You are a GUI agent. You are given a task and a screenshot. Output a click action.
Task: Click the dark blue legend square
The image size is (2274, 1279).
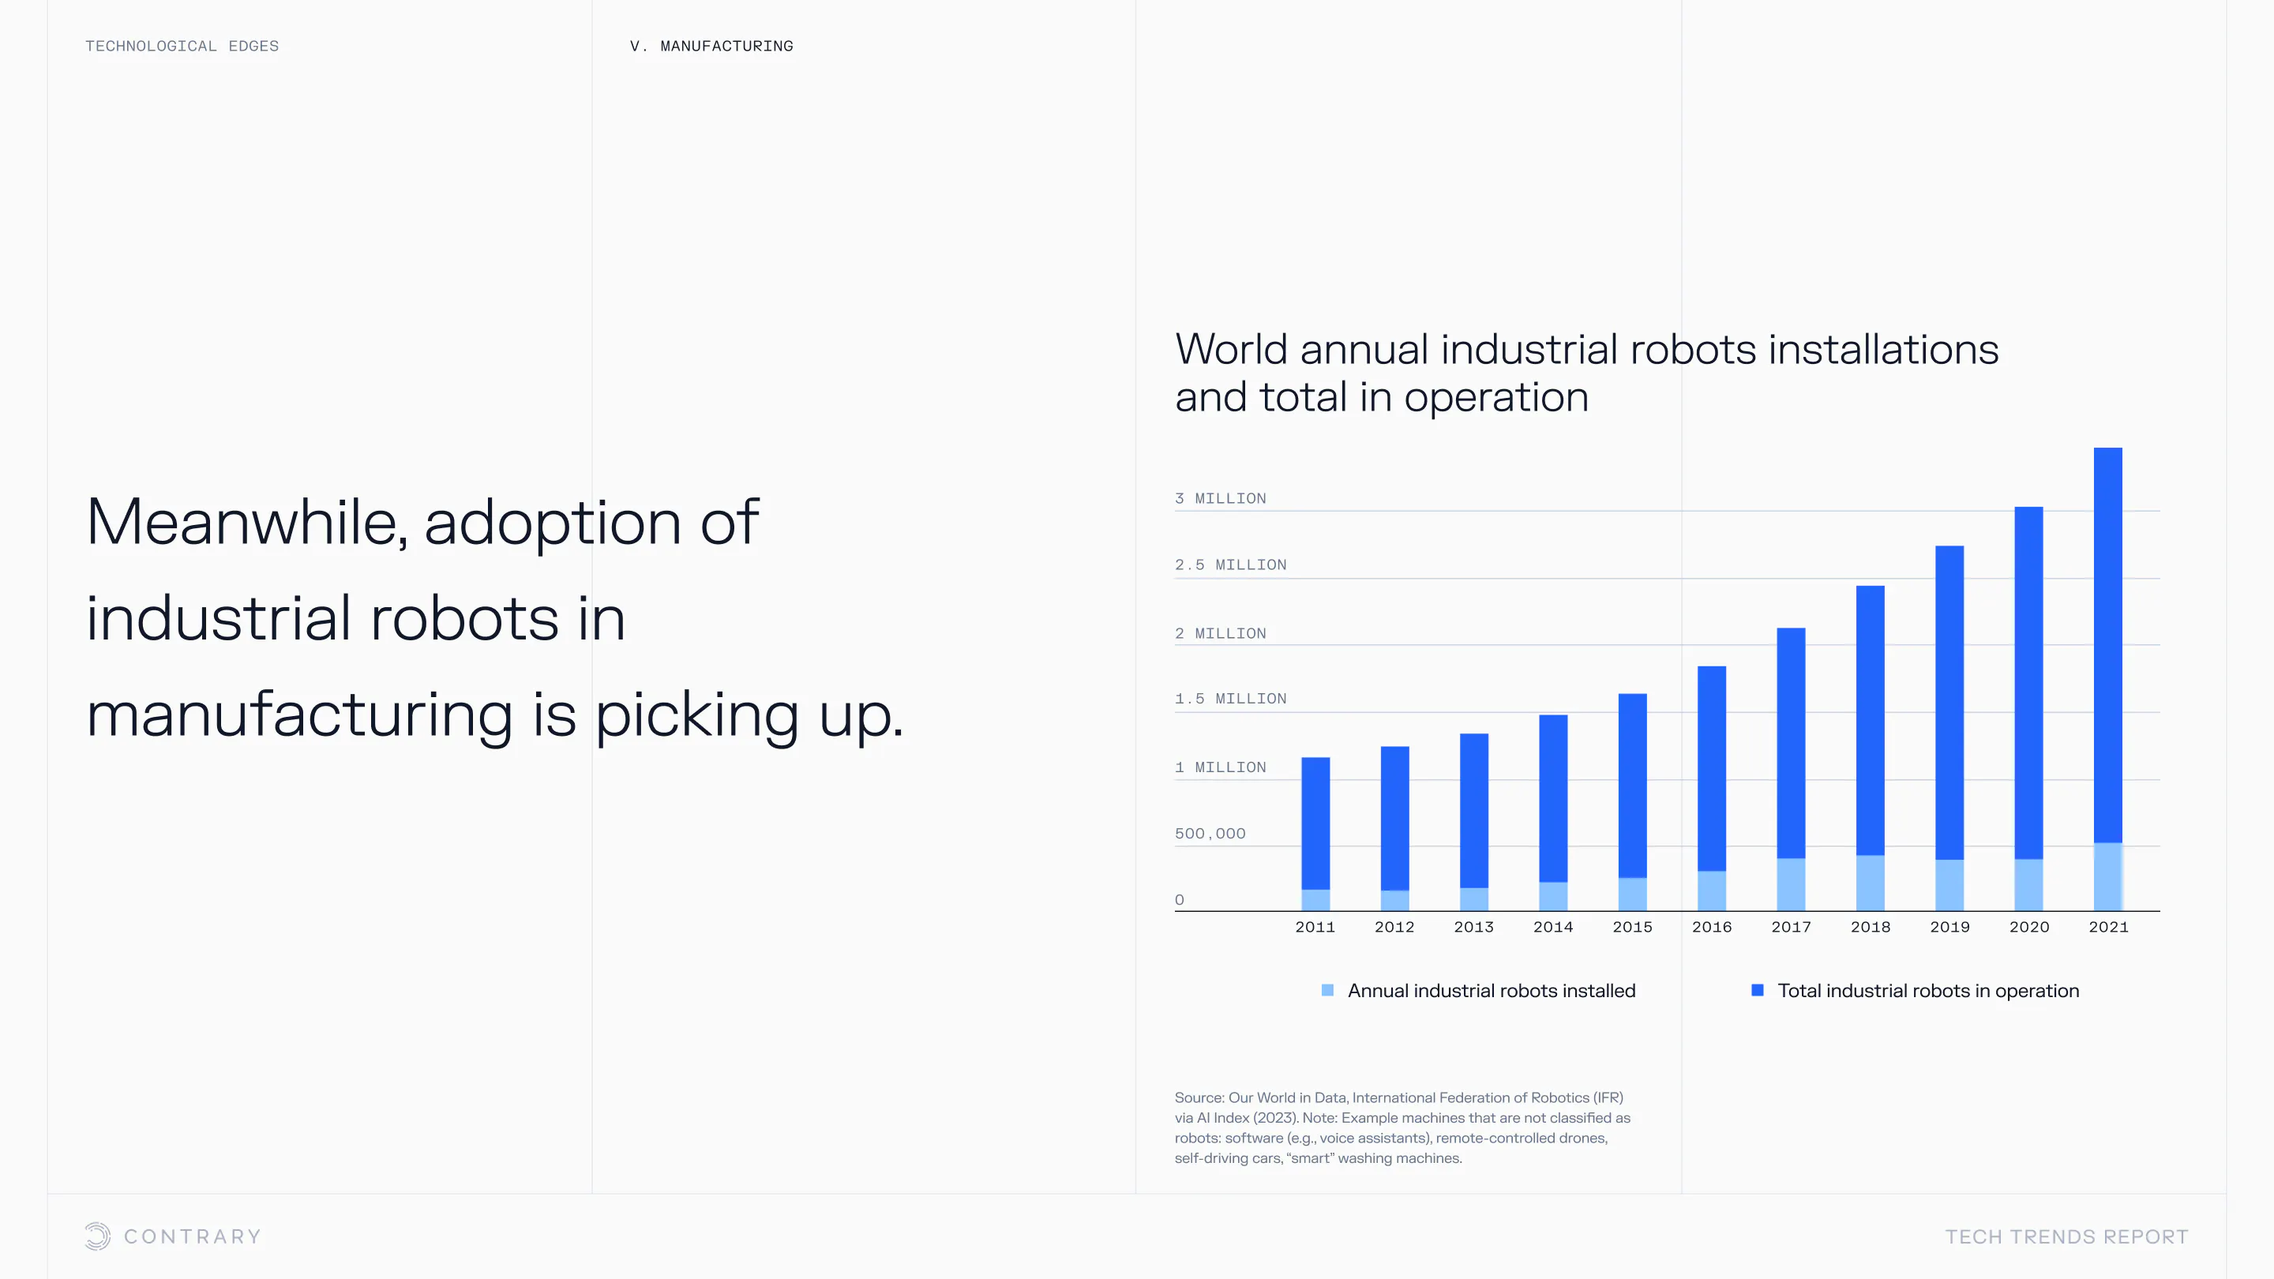pos(1757,990)
